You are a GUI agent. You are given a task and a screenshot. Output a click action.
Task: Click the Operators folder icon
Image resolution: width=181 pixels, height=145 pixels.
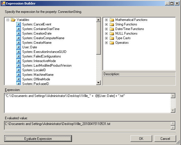pos(112,43)
